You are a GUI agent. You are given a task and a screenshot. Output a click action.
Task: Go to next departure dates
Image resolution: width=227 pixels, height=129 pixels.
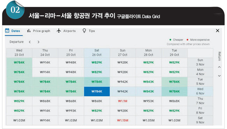(x=38, y=42)
